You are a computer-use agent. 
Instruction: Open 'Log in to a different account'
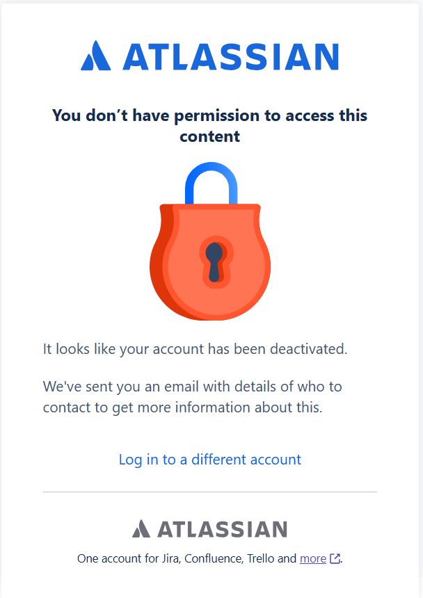point(210,460)
